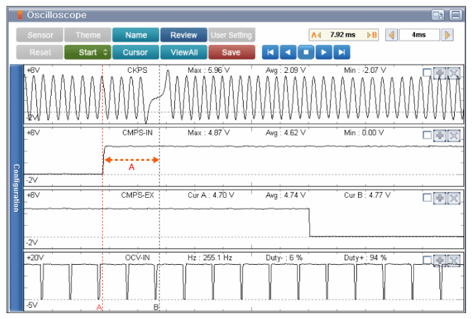This screenshot has height=319, width=472.
Task: Click the Cur B : 4.77 V reading
Action: (x=367, y=195)
